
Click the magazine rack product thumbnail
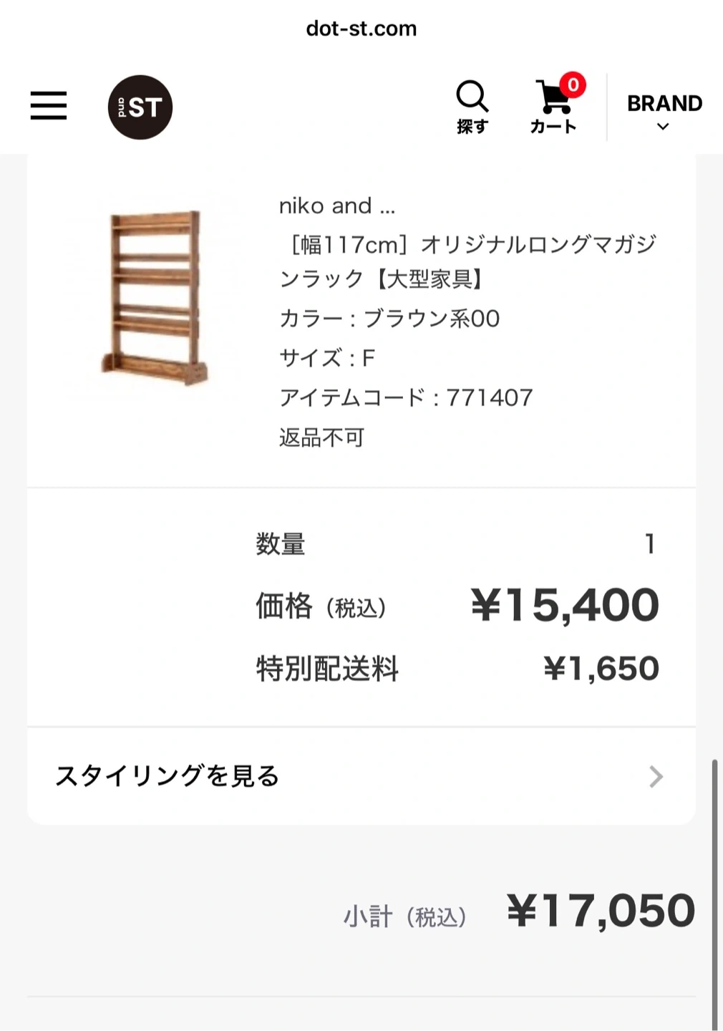tap(155, 297)
